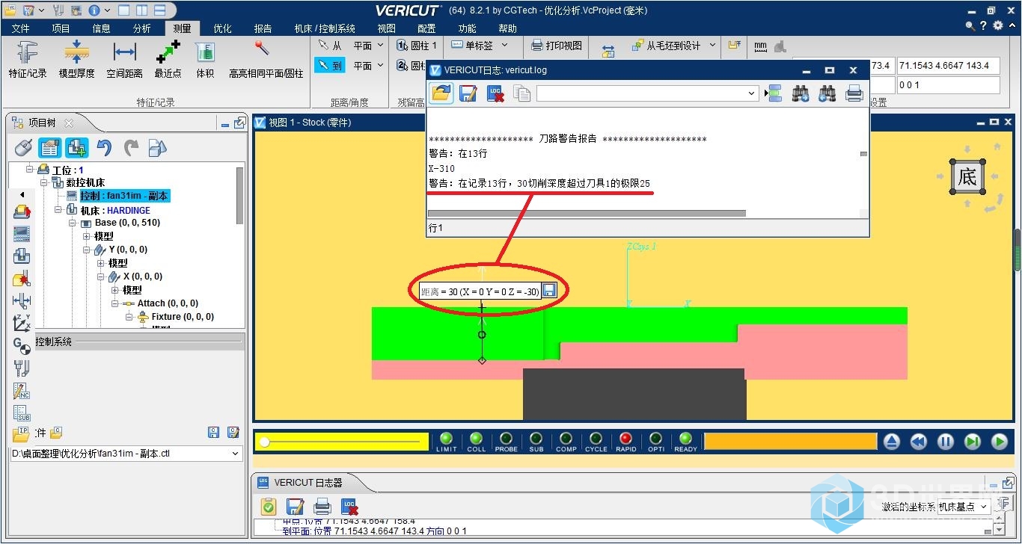Click the collision sidebar icon with red star
Viewport: 1022px width, 544px height.
click(x=22, y=279)
